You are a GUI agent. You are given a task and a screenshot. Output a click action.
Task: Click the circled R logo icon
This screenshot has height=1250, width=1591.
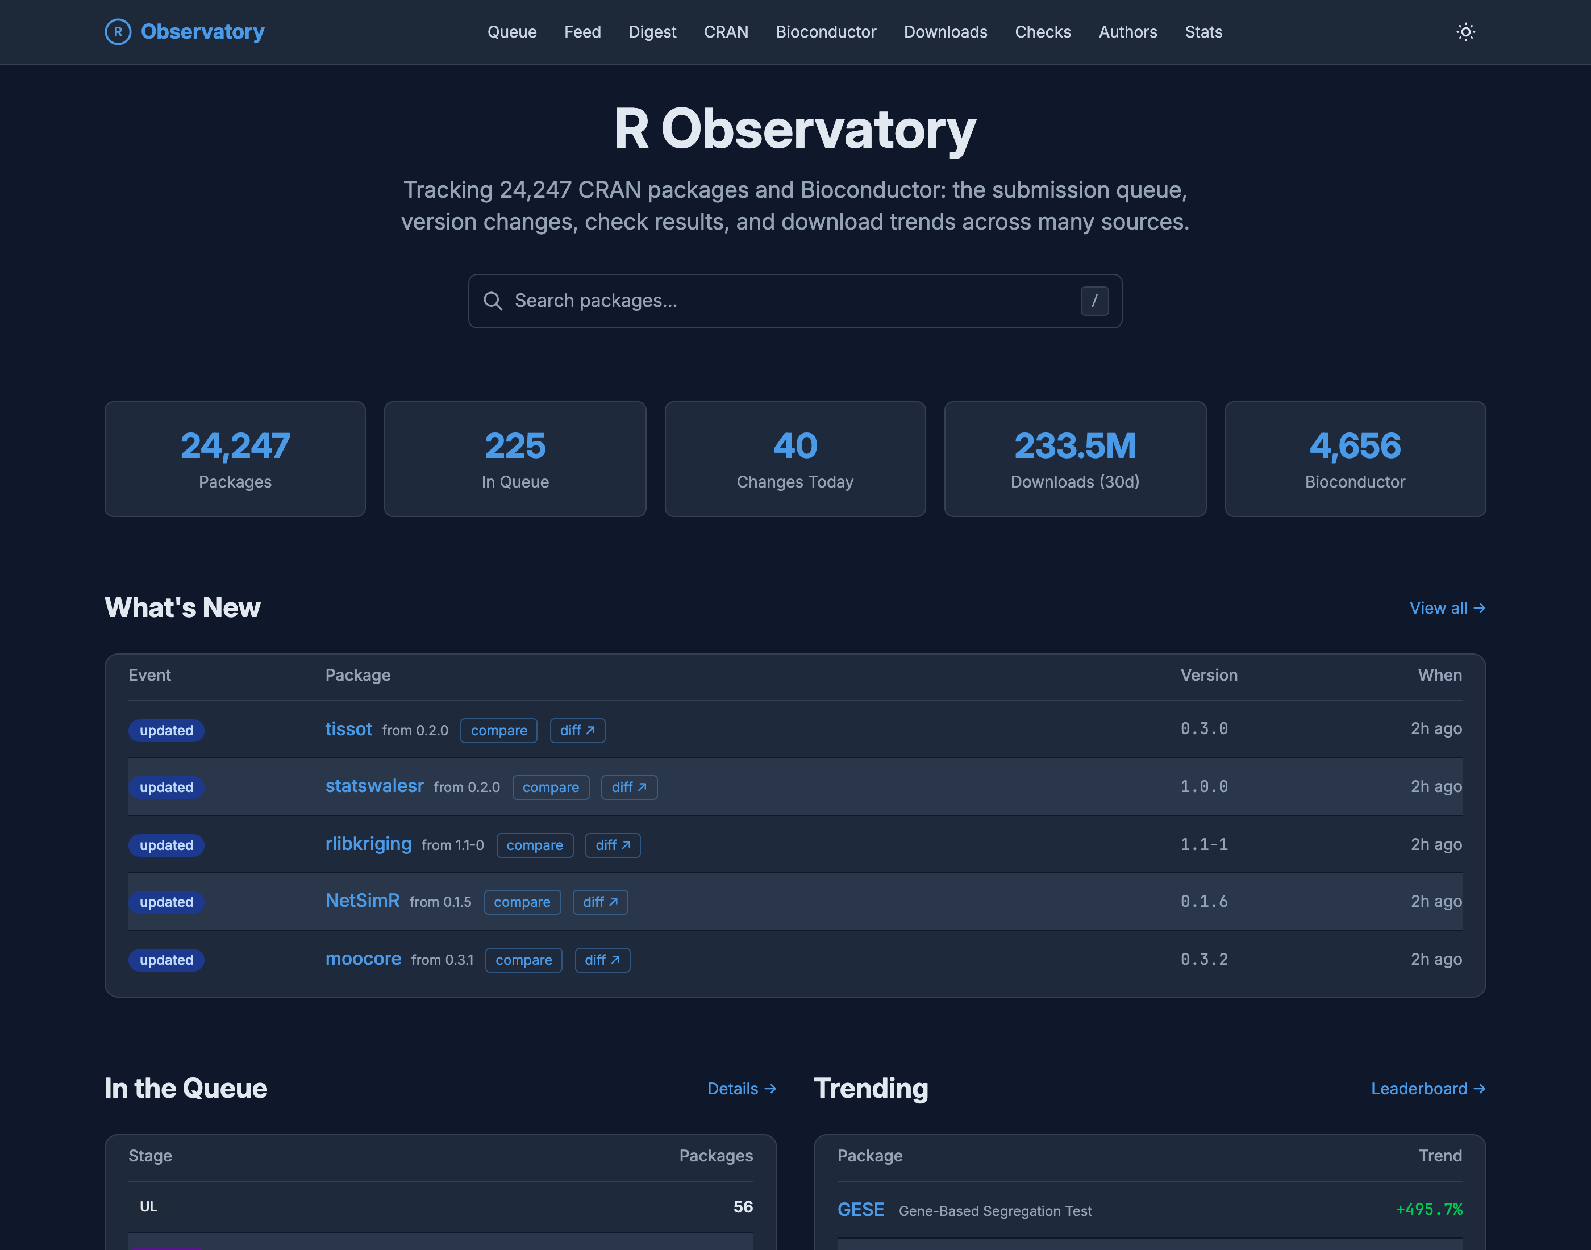tap(118, 31)
